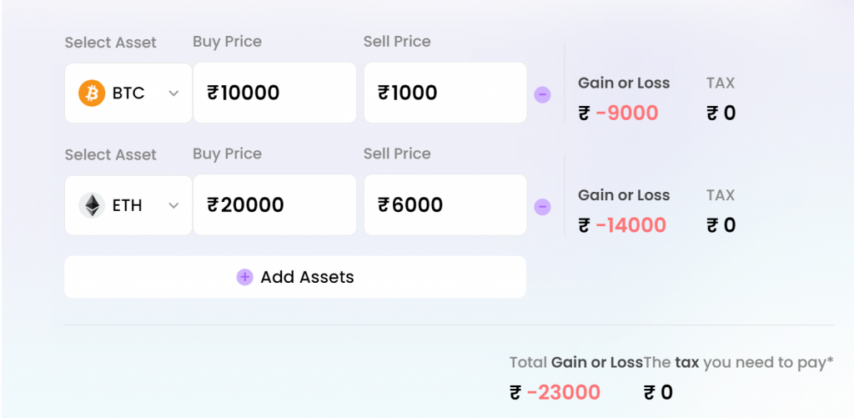Expand the BTC asset dropdown chevron
Screen dimensions: 854x418
[x=173, y=93]
